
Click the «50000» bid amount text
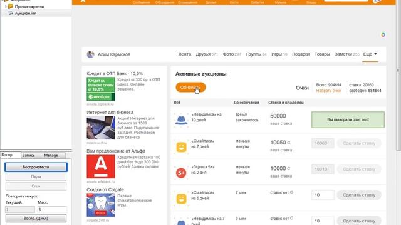[x=278, y=116]
